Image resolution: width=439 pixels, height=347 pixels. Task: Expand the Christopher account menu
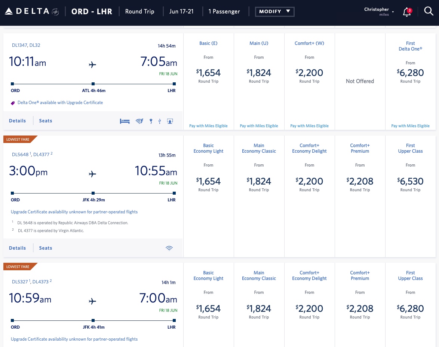point(378,11)
